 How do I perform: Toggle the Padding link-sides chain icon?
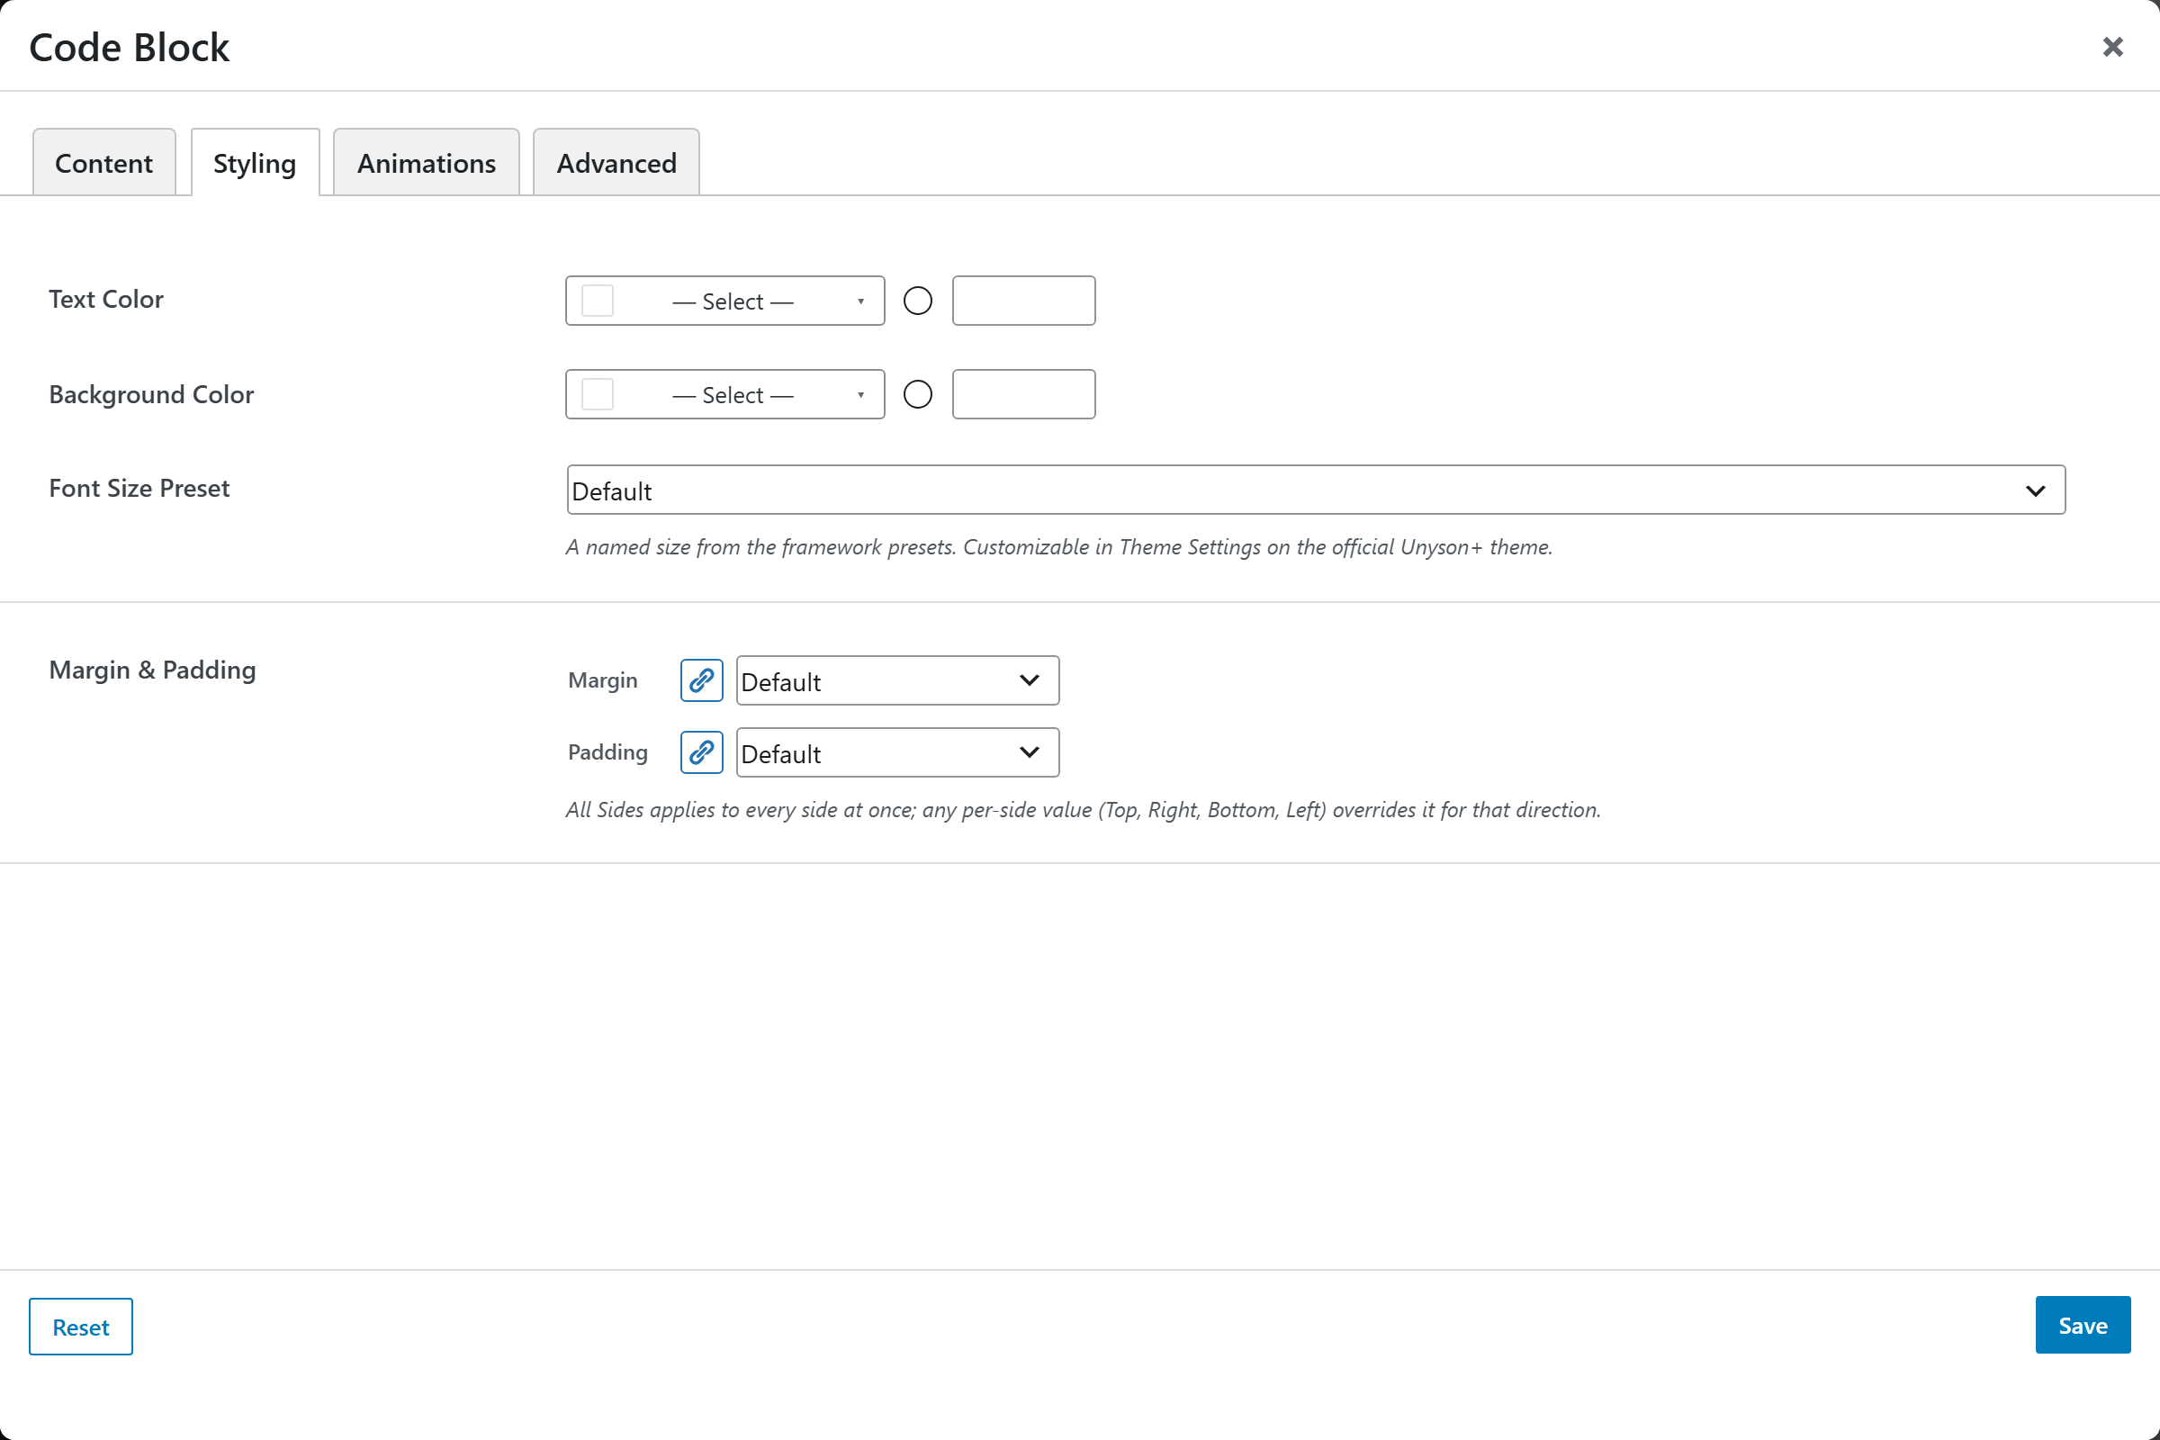click(x=702, y=752)
